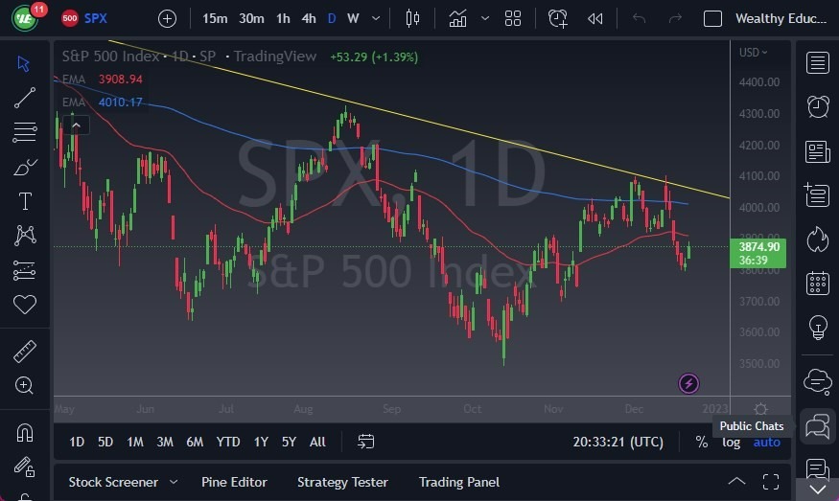839x501 pixels.
Task: Open the hotlists flame panel
Action: 818,239
